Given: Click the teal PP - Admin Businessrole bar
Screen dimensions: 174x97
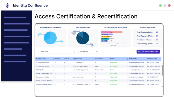Looking at the screenshot, I should [x=105, y=39].
